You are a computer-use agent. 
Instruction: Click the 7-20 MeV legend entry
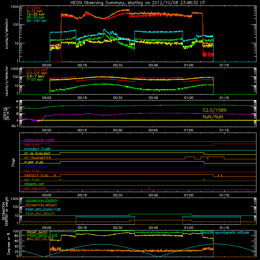(x=35, y=80)
